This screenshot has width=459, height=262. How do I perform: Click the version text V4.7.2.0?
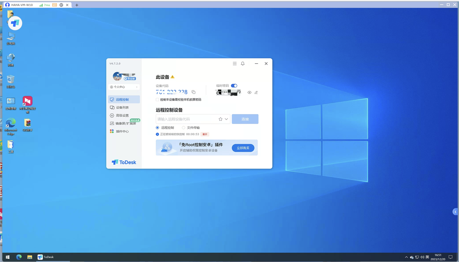(x=115, y=63)
